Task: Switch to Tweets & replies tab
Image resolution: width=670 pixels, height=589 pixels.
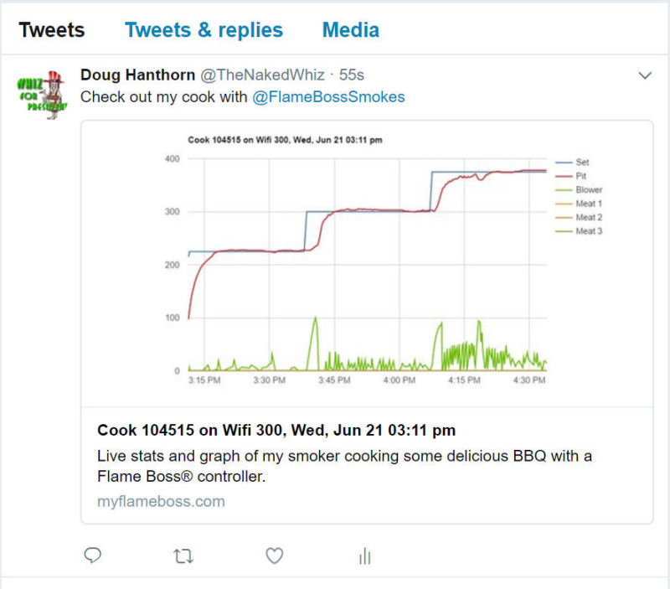Action: tap(204, 30)
